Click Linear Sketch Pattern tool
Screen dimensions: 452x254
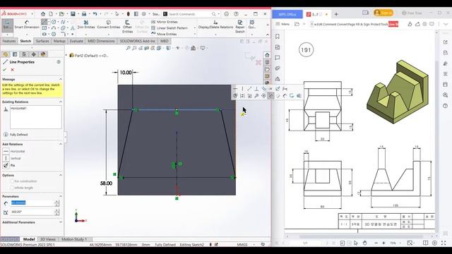click(x=169, y=28)
